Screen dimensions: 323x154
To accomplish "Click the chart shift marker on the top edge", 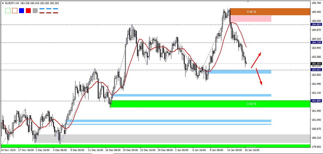I will (248, 1).
